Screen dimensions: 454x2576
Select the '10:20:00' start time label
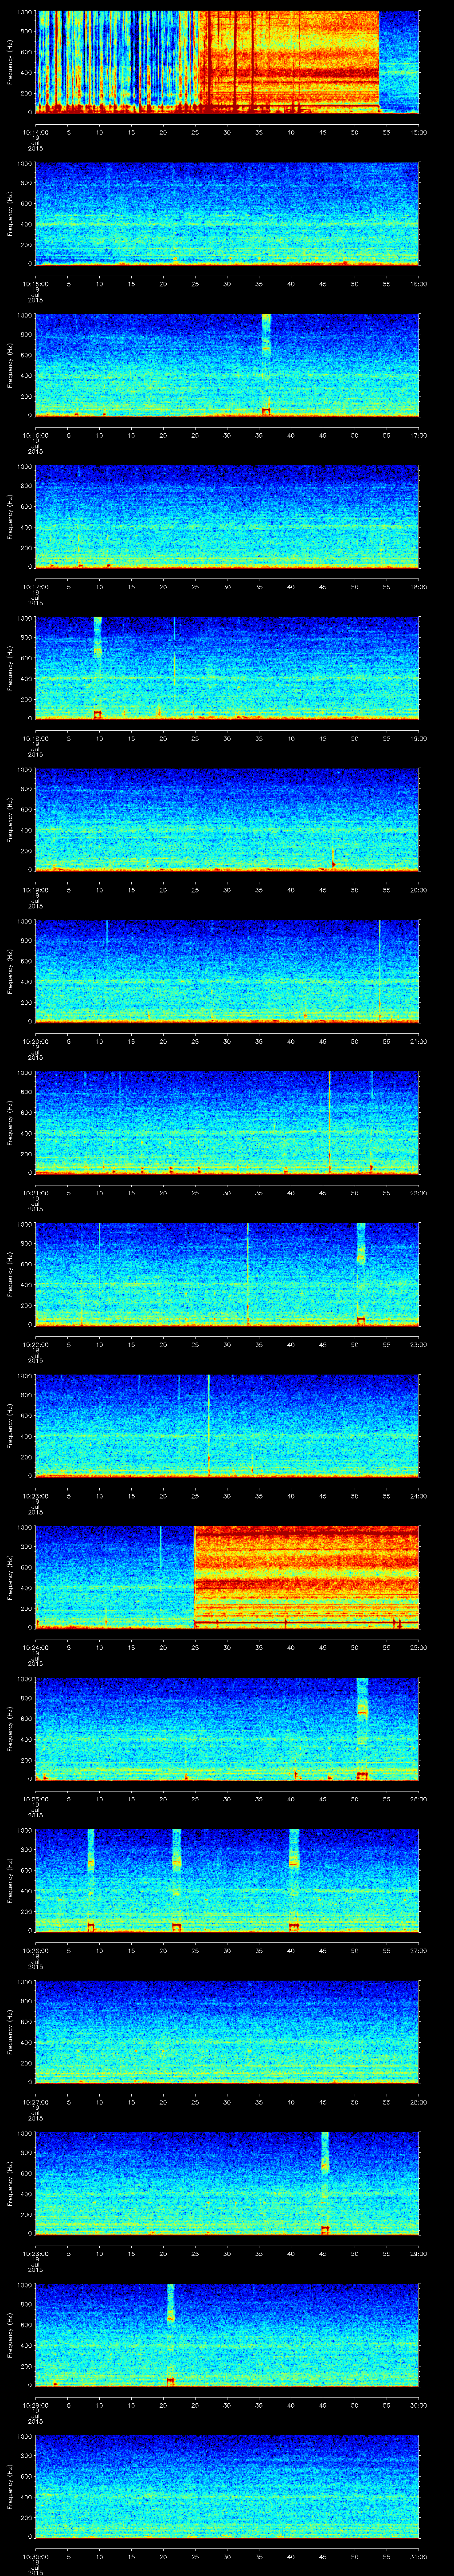[x=35, y=1041]
